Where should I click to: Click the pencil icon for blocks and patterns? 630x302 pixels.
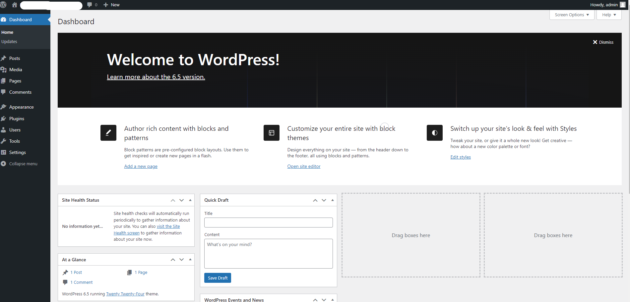(108, 133)
